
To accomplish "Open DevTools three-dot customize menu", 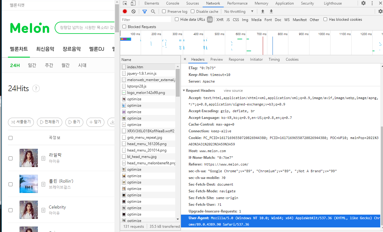I will (x=372, y=3).
